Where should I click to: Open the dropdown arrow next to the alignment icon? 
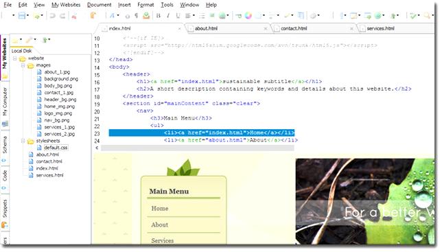(194, 16)
